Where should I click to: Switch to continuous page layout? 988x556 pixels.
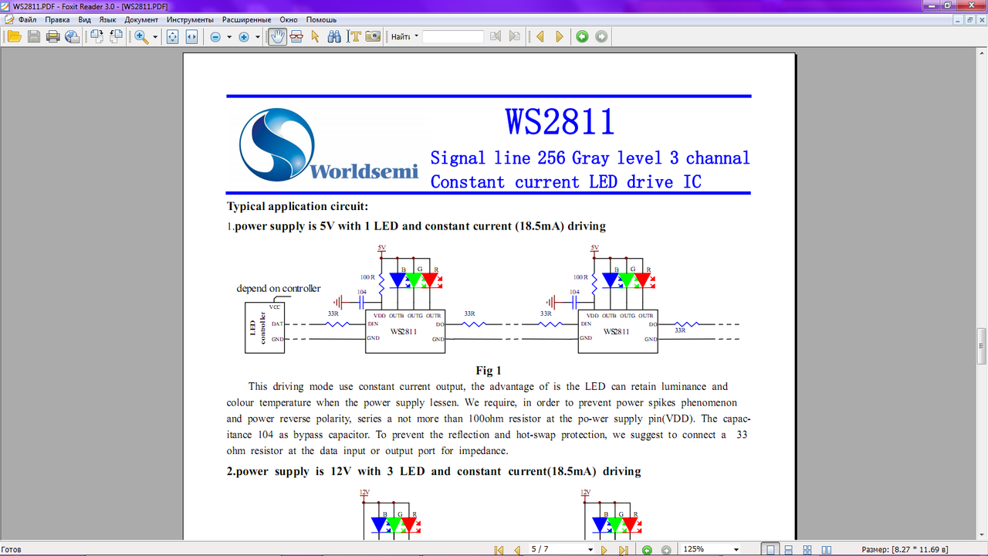[x=787, y=549]
